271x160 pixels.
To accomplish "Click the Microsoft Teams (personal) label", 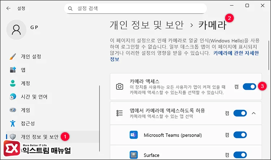I will (x=173, y=135).
